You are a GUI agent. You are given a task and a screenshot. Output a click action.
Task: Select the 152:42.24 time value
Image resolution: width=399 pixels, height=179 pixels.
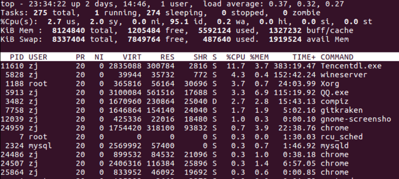pyautogui.click(x=294, y=75)
